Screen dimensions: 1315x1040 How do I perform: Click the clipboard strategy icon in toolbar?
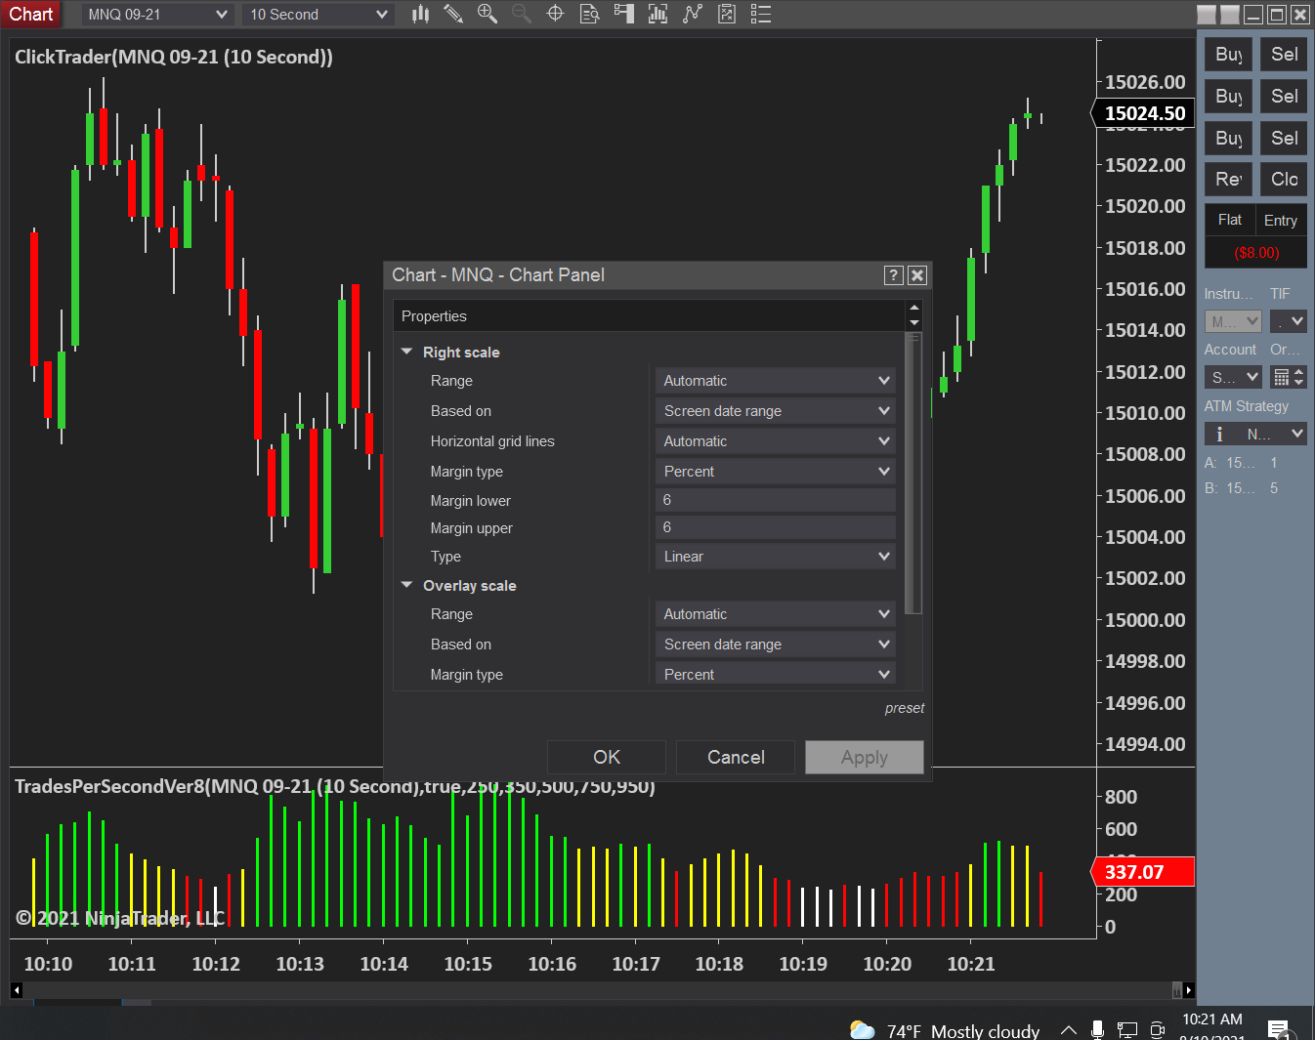click(x=727, y=14)
